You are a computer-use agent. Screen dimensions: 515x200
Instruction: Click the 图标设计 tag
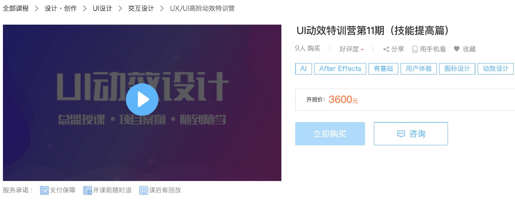pyautogui.click(x=457, y=69)
